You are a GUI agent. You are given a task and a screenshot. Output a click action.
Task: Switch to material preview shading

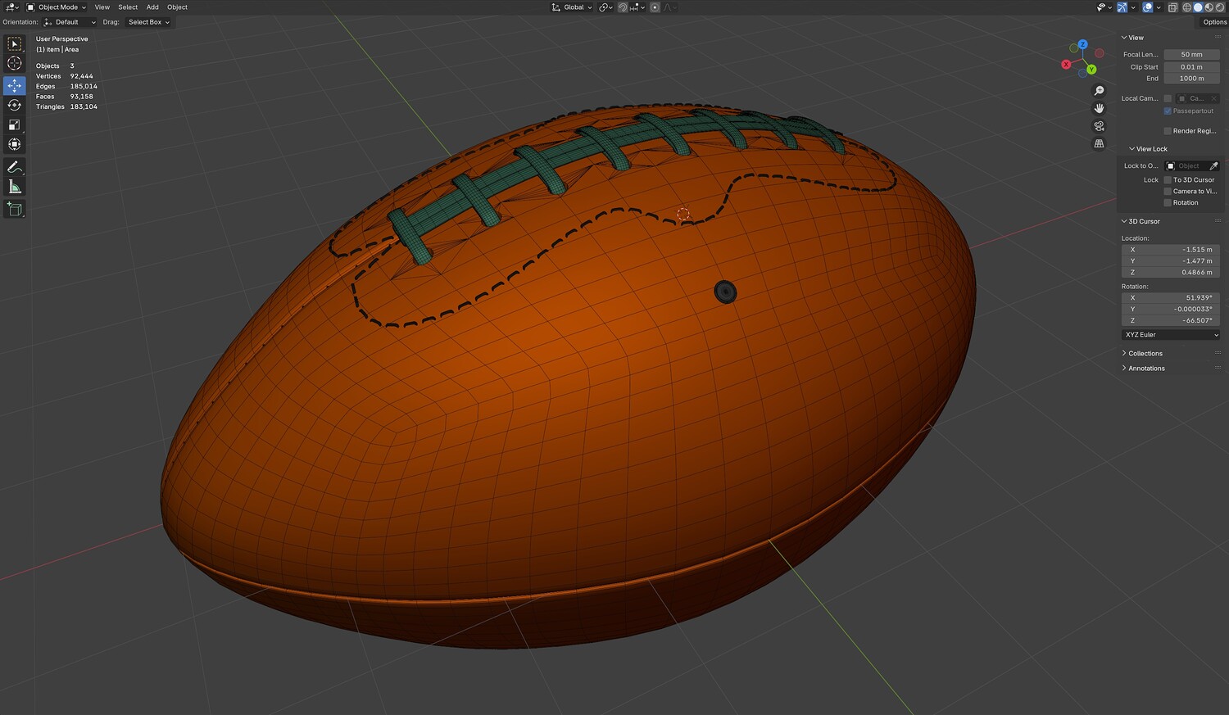(1209, 7)
